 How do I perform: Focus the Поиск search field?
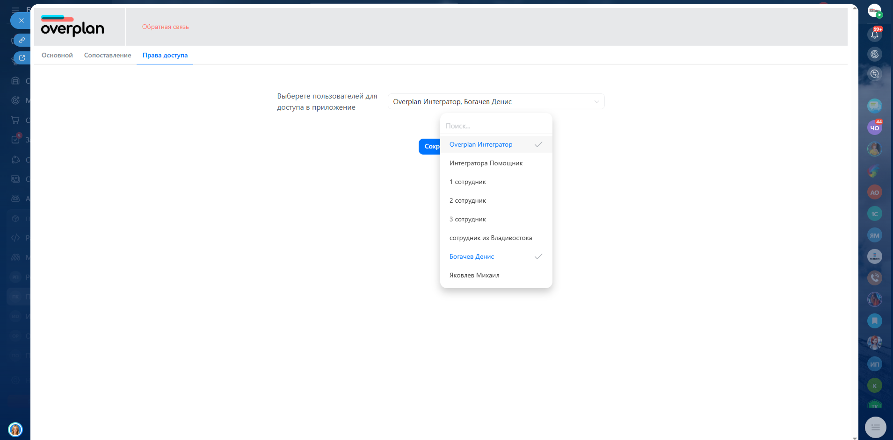(x=496, y=126)
